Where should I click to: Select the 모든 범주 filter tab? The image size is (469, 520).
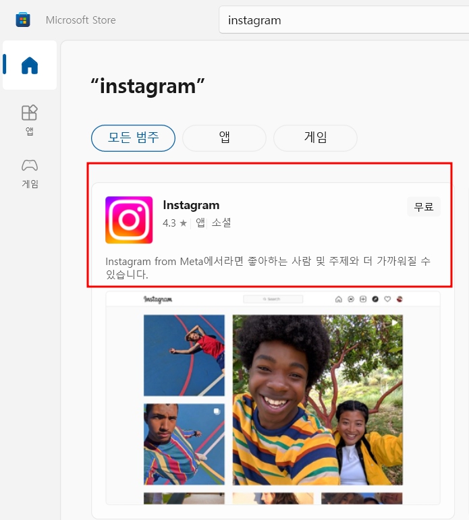[133, 138]
